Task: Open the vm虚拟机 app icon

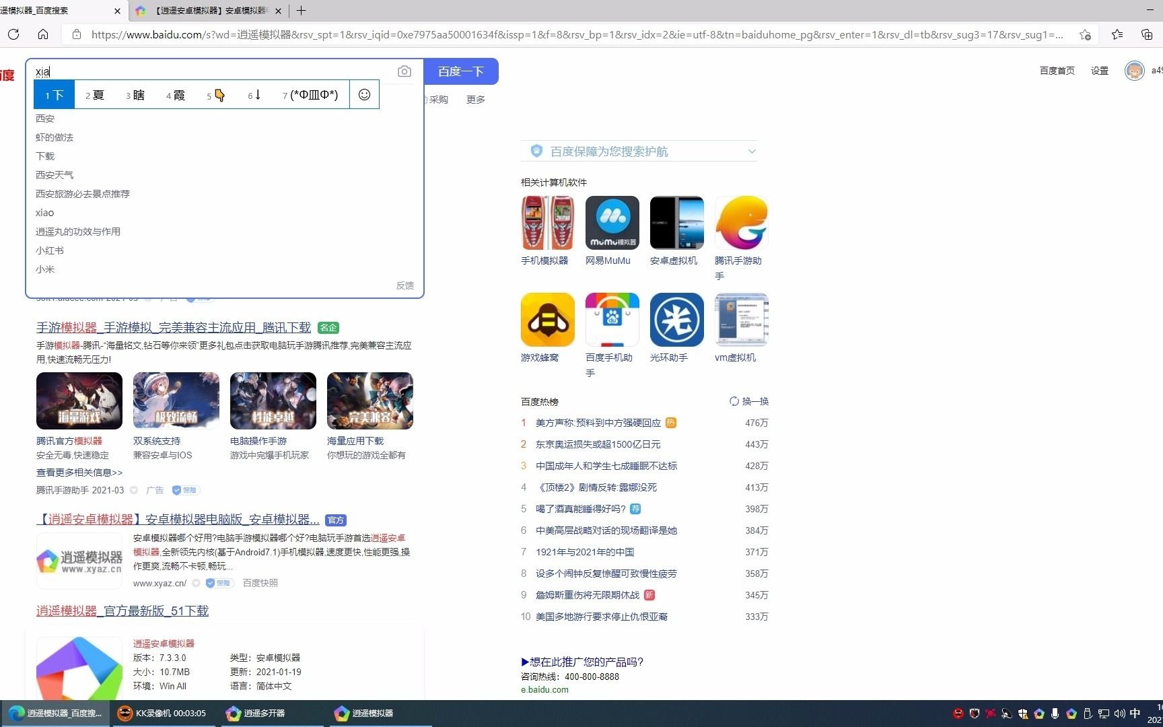Action: 742,320
